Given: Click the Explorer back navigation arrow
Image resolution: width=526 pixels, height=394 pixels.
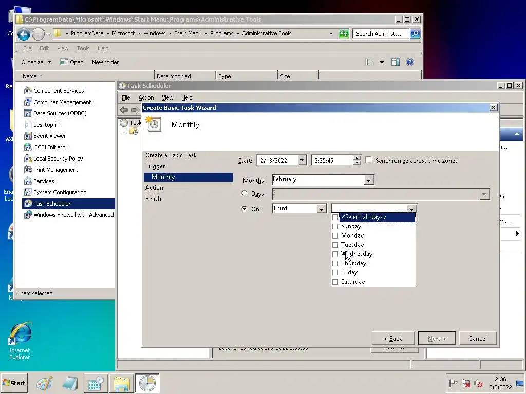Looking at the screenshot, I should [x=24, y=34].
